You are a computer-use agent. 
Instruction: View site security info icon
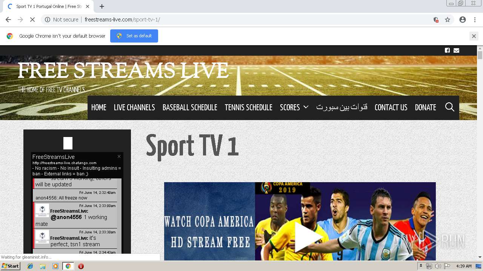[x=48, y=20]
